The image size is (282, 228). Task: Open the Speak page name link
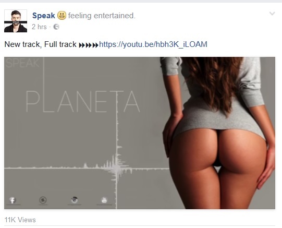click(43, 16)
